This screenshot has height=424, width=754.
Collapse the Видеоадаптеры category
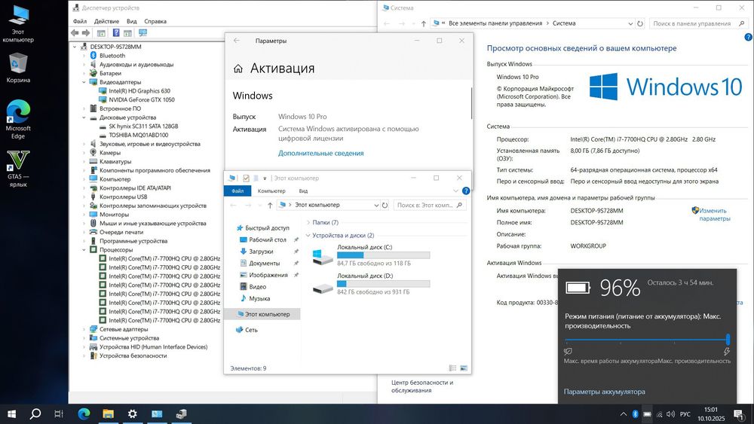pyautogui.click(x=84, y=82)
